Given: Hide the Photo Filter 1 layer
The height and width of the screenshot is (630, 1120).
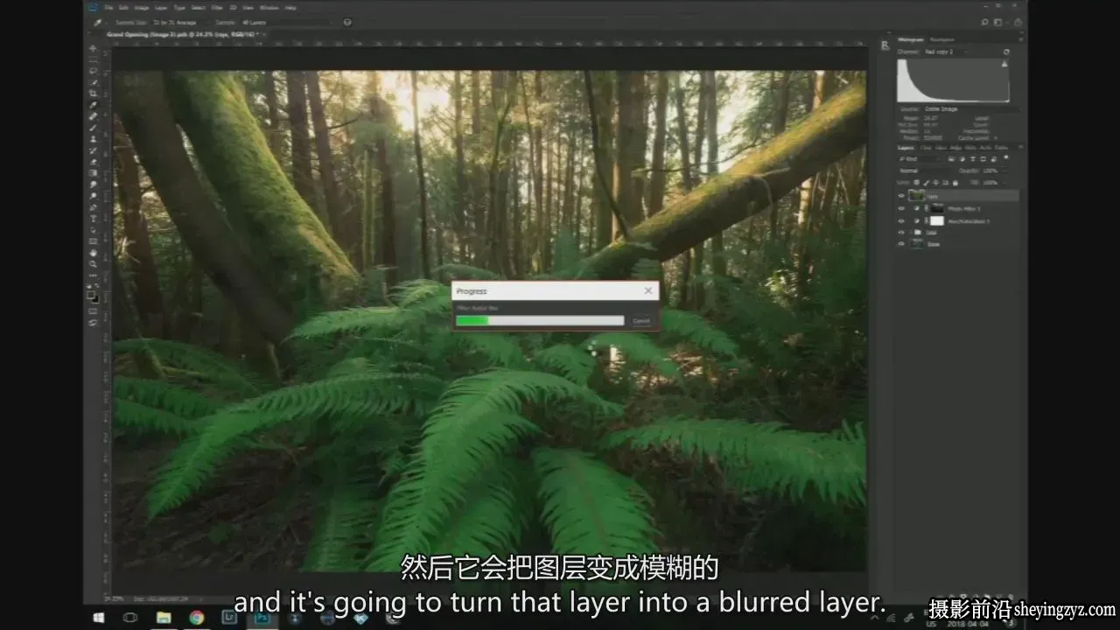Looking at the screenshot, I should tap(901, 209).
